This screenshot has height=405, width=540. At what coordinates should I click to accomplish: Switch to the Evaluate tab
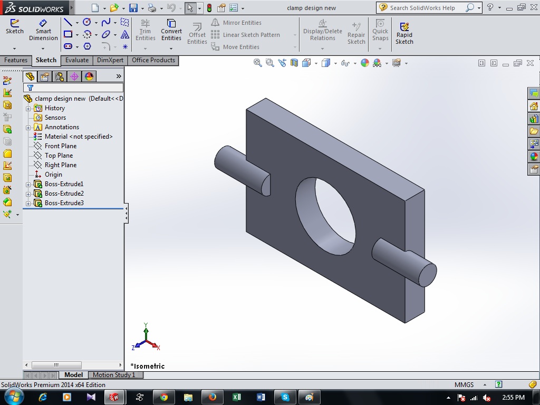pyautogui.click(x=77, y=60)
